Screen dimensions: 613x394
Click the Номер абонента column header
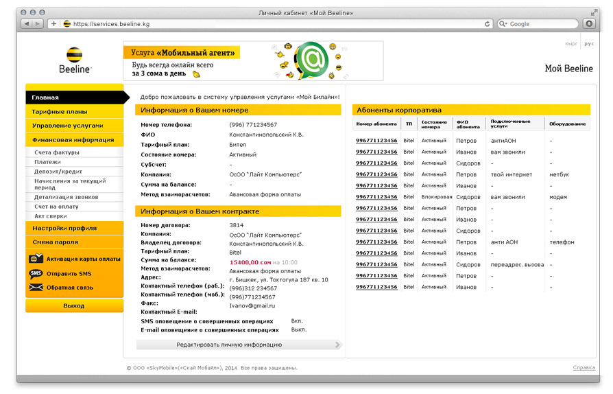[376, 124]
